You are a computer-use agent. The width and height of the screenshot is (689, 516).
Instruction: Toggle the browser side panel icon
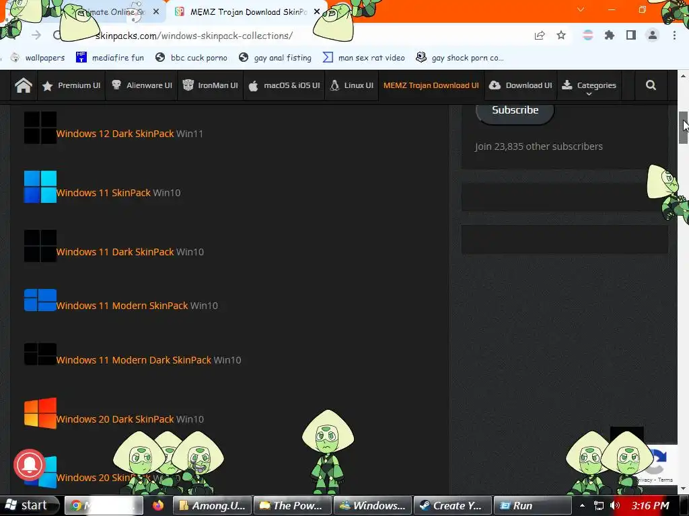pos(631,35)
